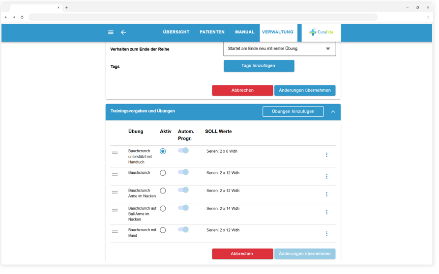The width and height of the screenshot is (439, 274).
Task: Click the Curafida logo
Action: point(321,32)
